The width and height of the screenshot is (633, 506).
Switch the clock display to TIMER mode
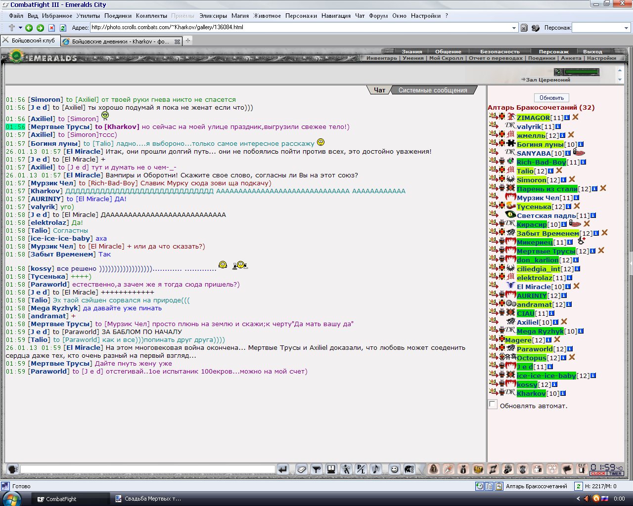(615, 473)
